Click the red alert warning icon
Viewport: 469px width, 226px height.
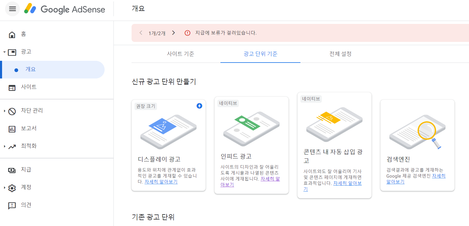(188, 33)
